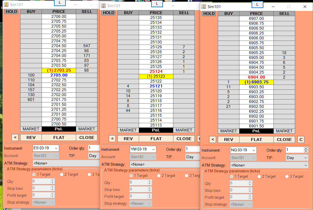Click price 2703.25 in ES ladder

coord(59,70)
